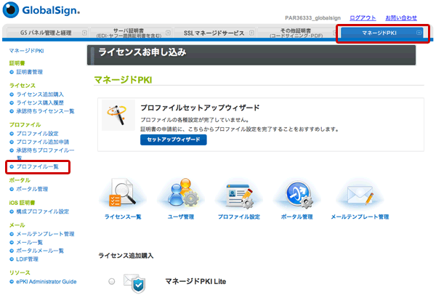Click bullet icon beside 証明書管理

point(12,72)
